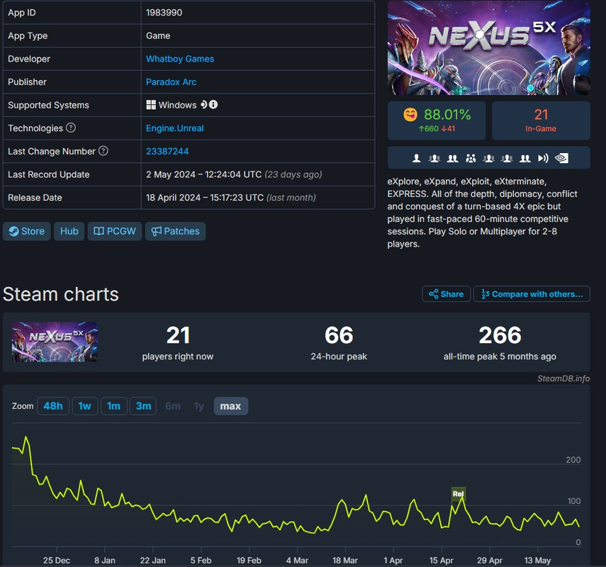Open the PCGW wiki button
This screenshot has height=567, width=606.
pyautogui.click(x=115, y=231)
